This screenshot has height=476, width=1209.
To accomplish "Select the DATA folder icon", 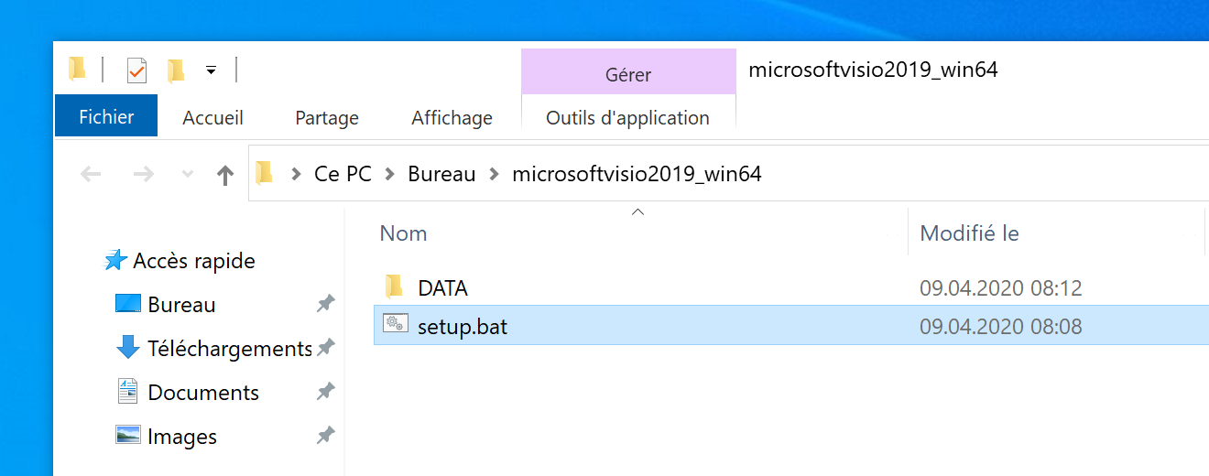I will (x=395, y=287).
